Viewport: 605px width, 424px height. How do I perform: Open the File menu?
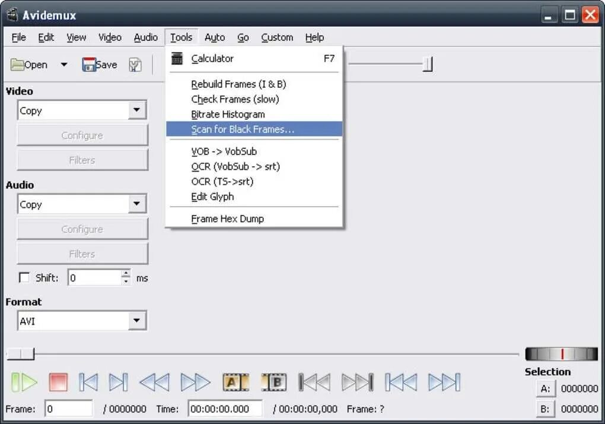click(x=18, y=37)
